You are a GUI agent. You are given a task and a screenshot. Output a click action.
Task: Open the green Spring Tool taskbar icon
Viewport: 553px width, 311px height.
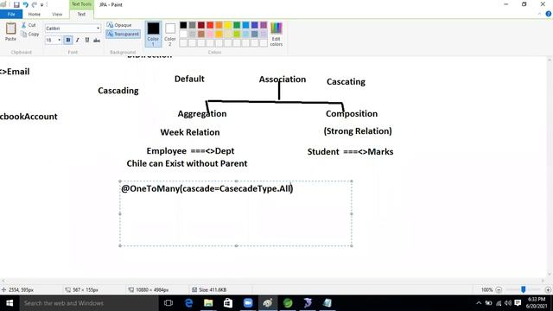coord(288,303)
